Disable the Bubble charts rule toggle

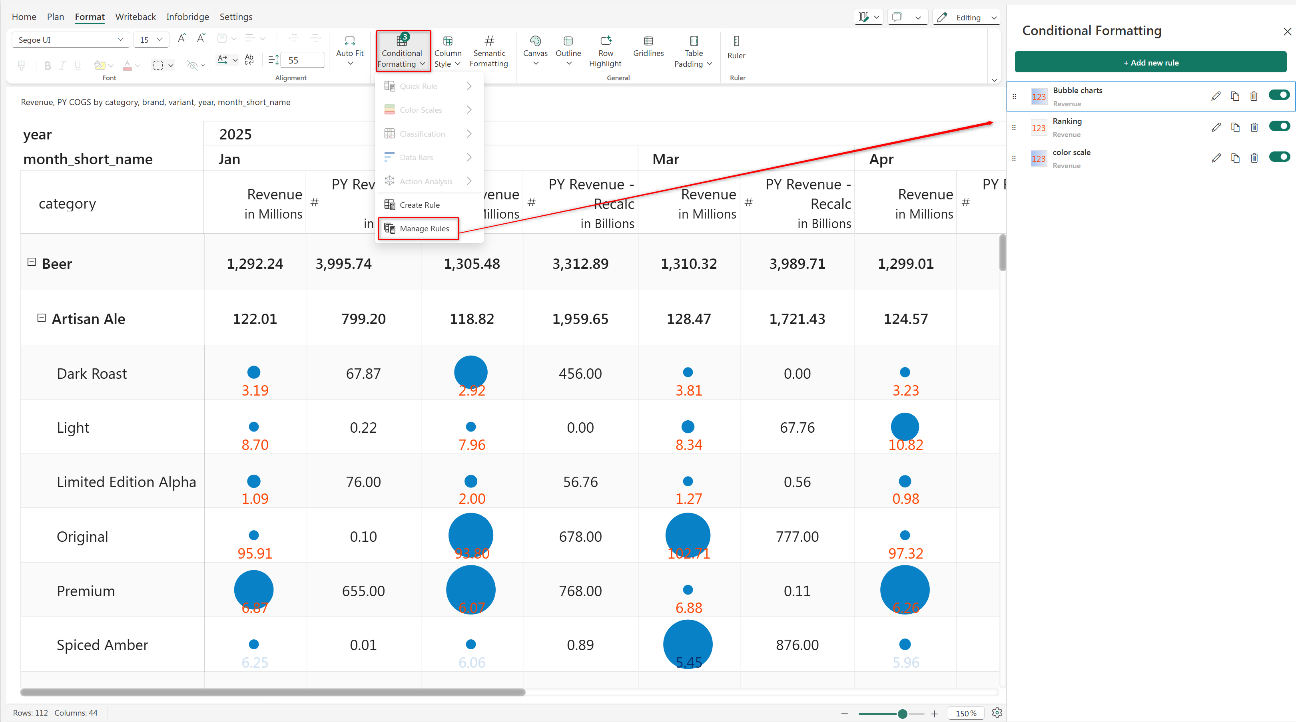(1278, 95)
